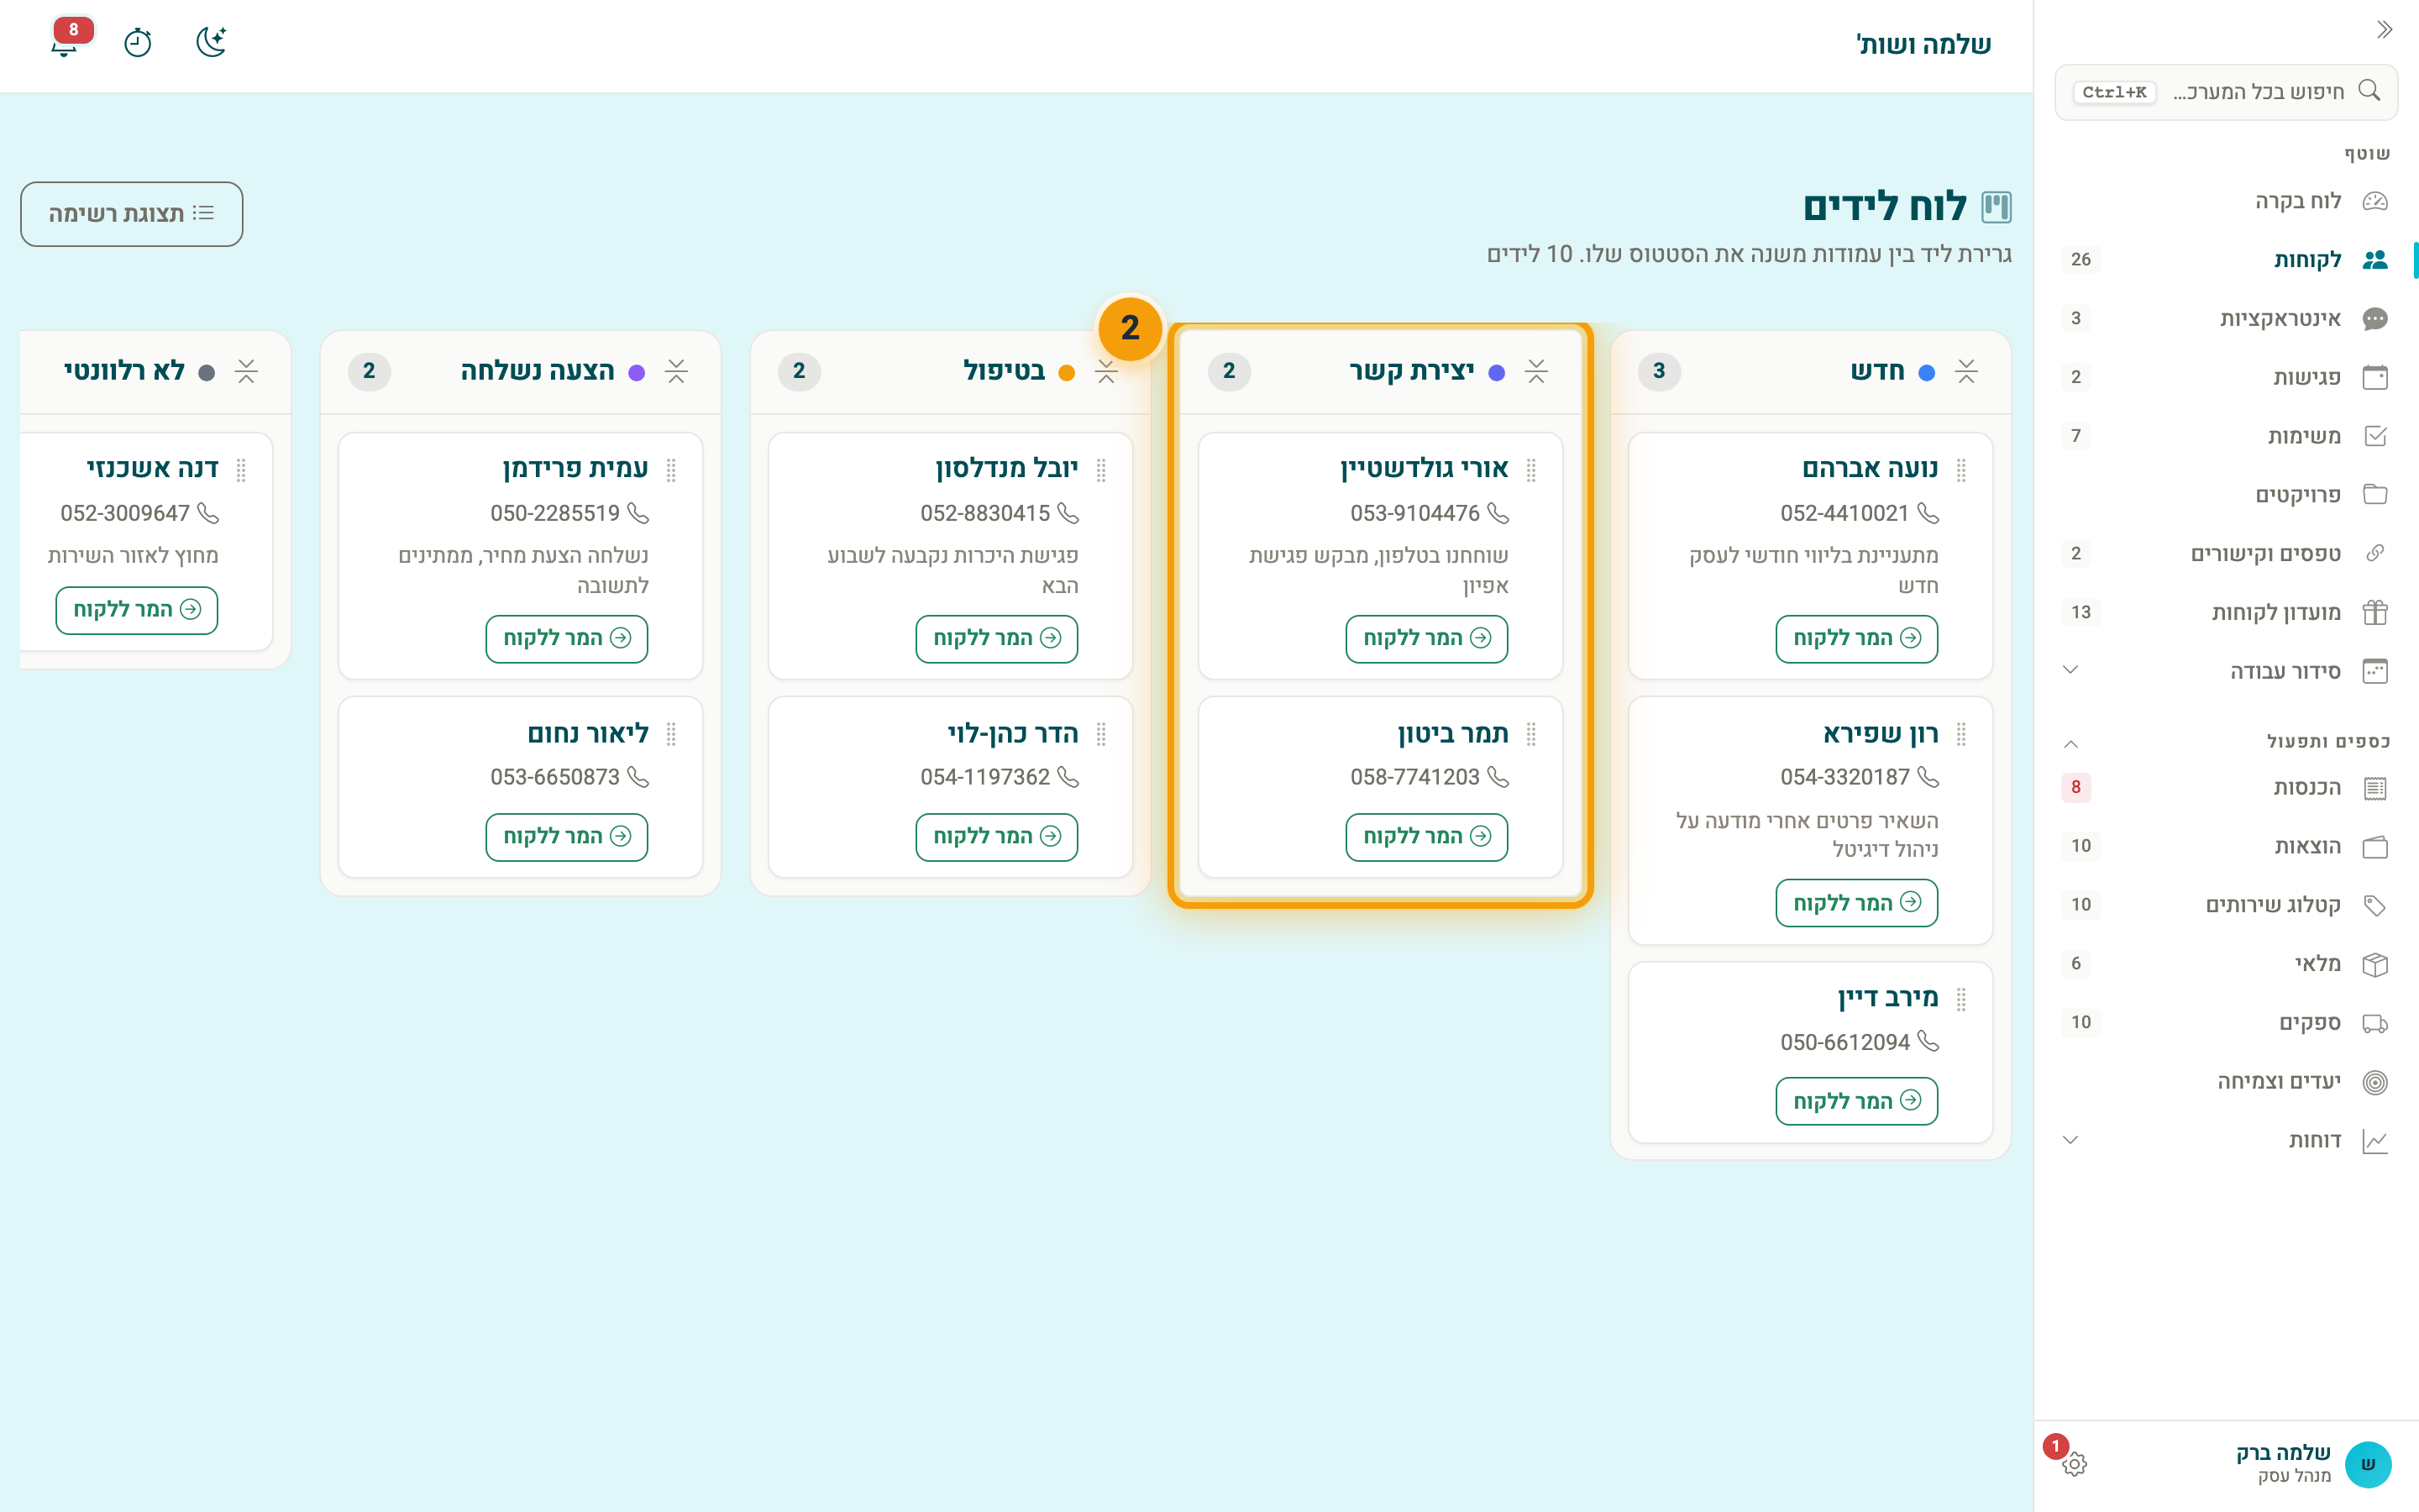Click the משימות checkbox icon in sidebar
The height and width of the screenshot is (1512, 2419).
[2375, 436]
